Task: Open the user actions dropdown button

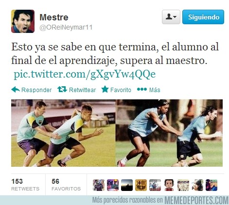Action: pos(171,17)
